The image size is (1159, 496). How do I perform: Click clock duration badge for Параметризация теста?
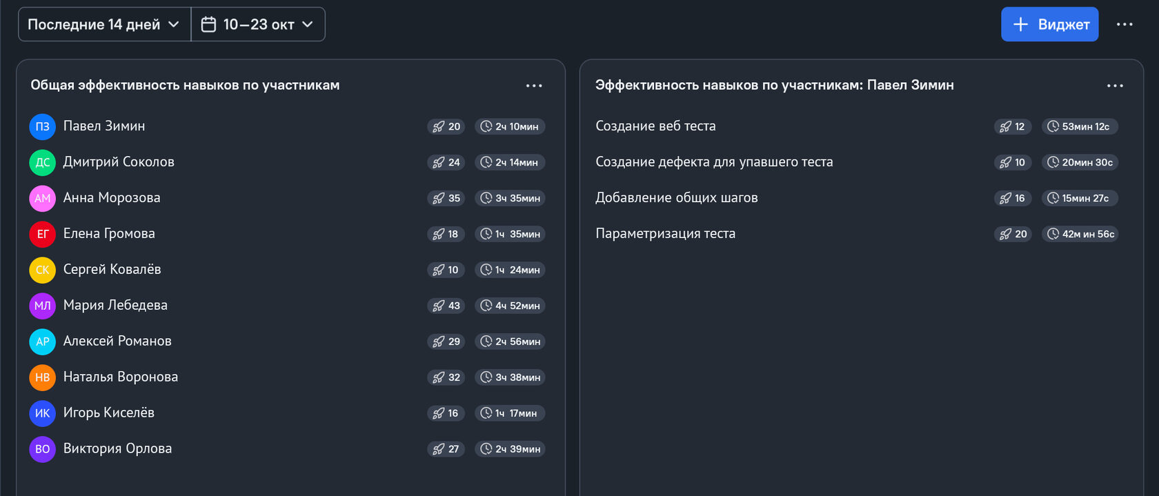pos(1080,234)
